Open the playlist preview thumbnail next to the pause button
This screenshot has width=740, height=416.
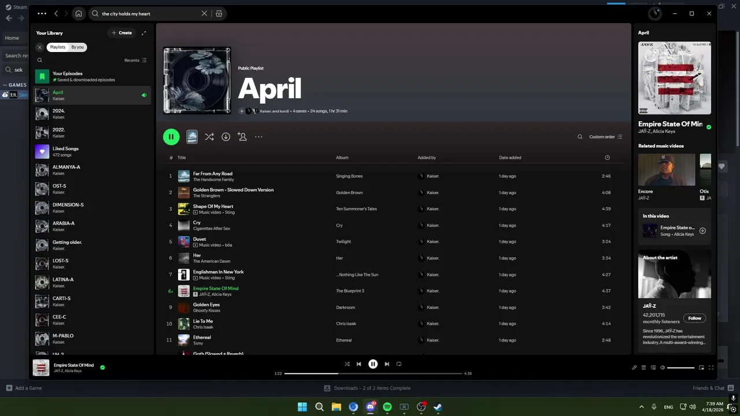click(x=192, y=137)
